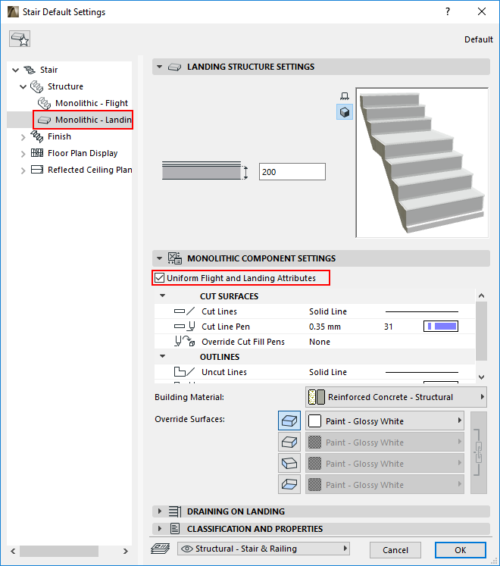Expand the Reflected Ceiling Plan node
The width and height of the screenshot is (500, 566).
point(23,170)
